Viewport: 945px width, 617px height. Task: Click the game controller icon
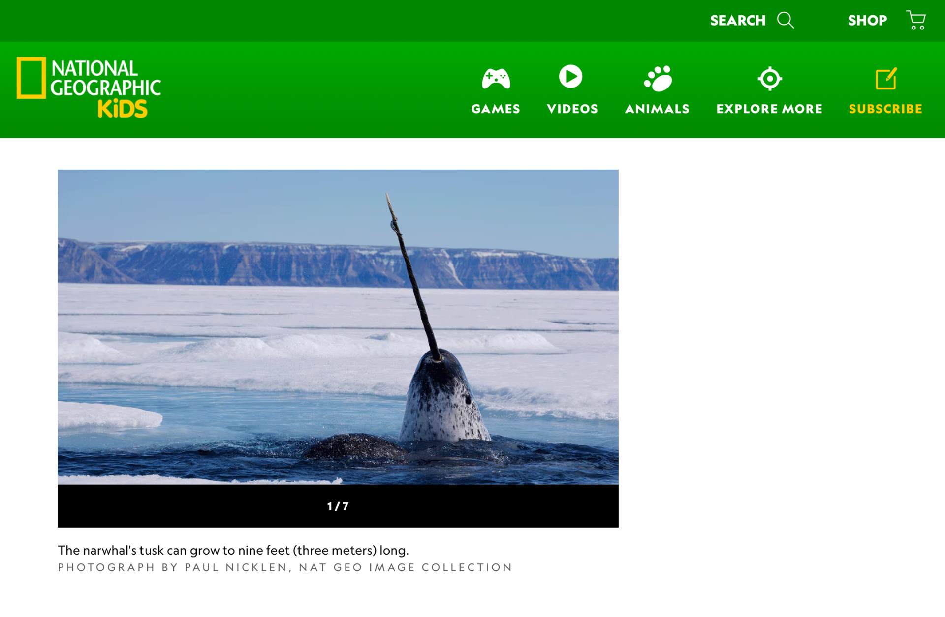tap(496, 79)
